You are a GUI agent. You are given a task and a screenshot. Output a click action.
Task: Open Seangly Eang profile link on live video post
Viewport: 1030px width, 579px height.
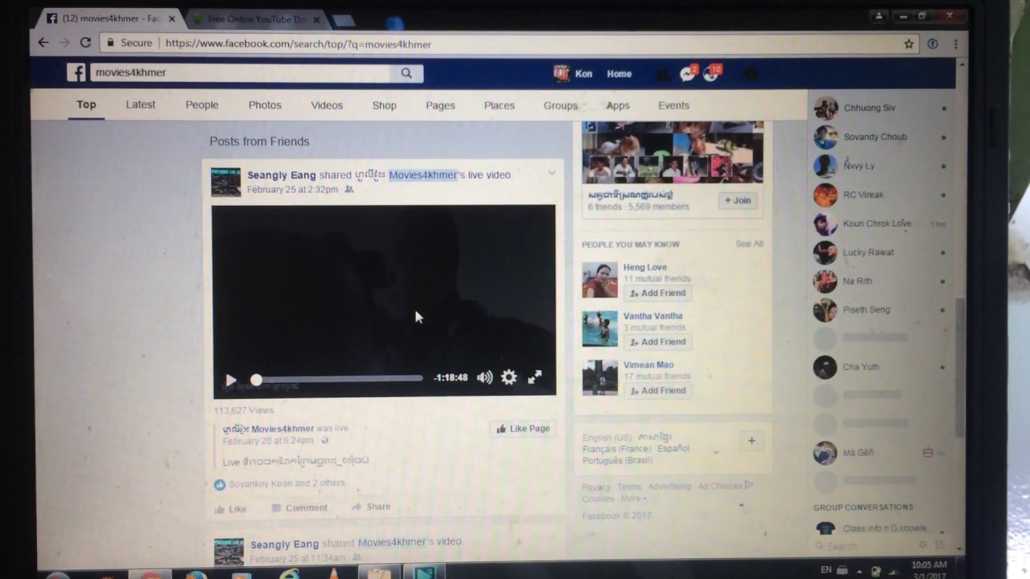point(281,175)
